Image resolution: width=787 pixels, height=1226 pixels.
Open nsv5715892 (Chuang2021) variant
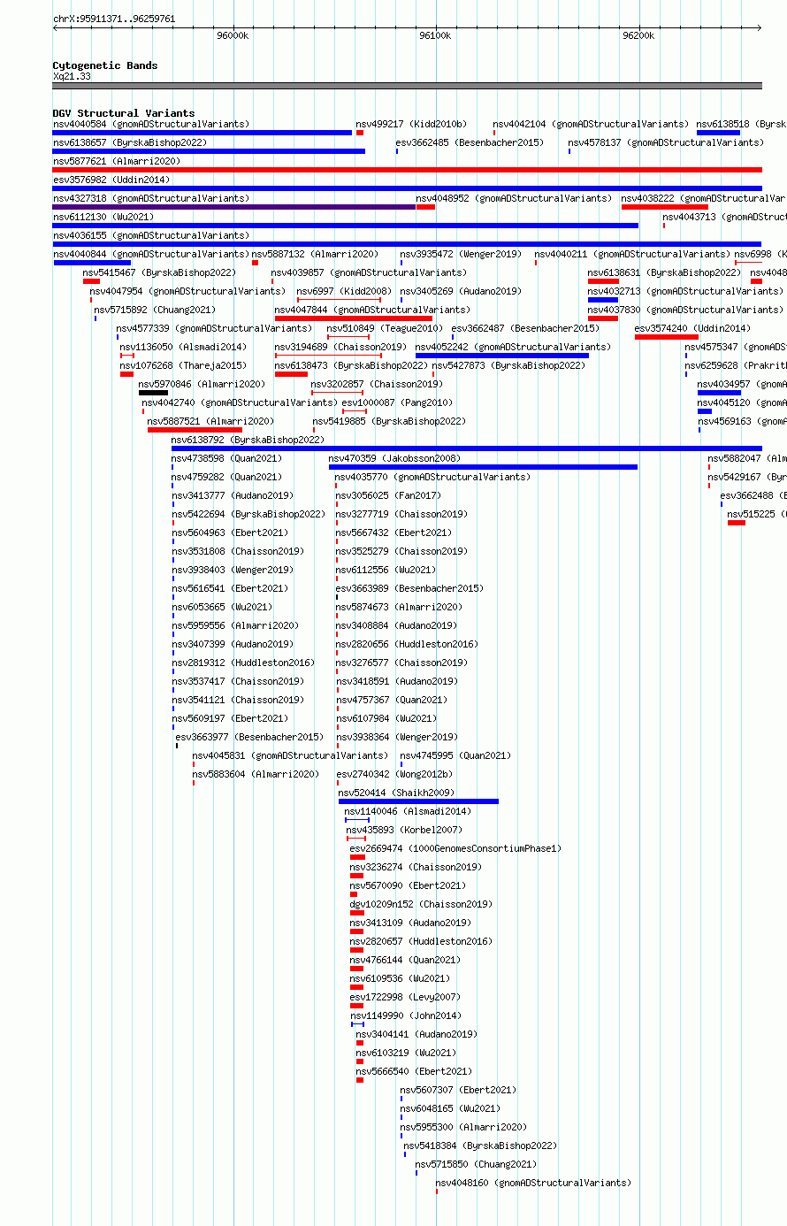[x=155, y=310]
